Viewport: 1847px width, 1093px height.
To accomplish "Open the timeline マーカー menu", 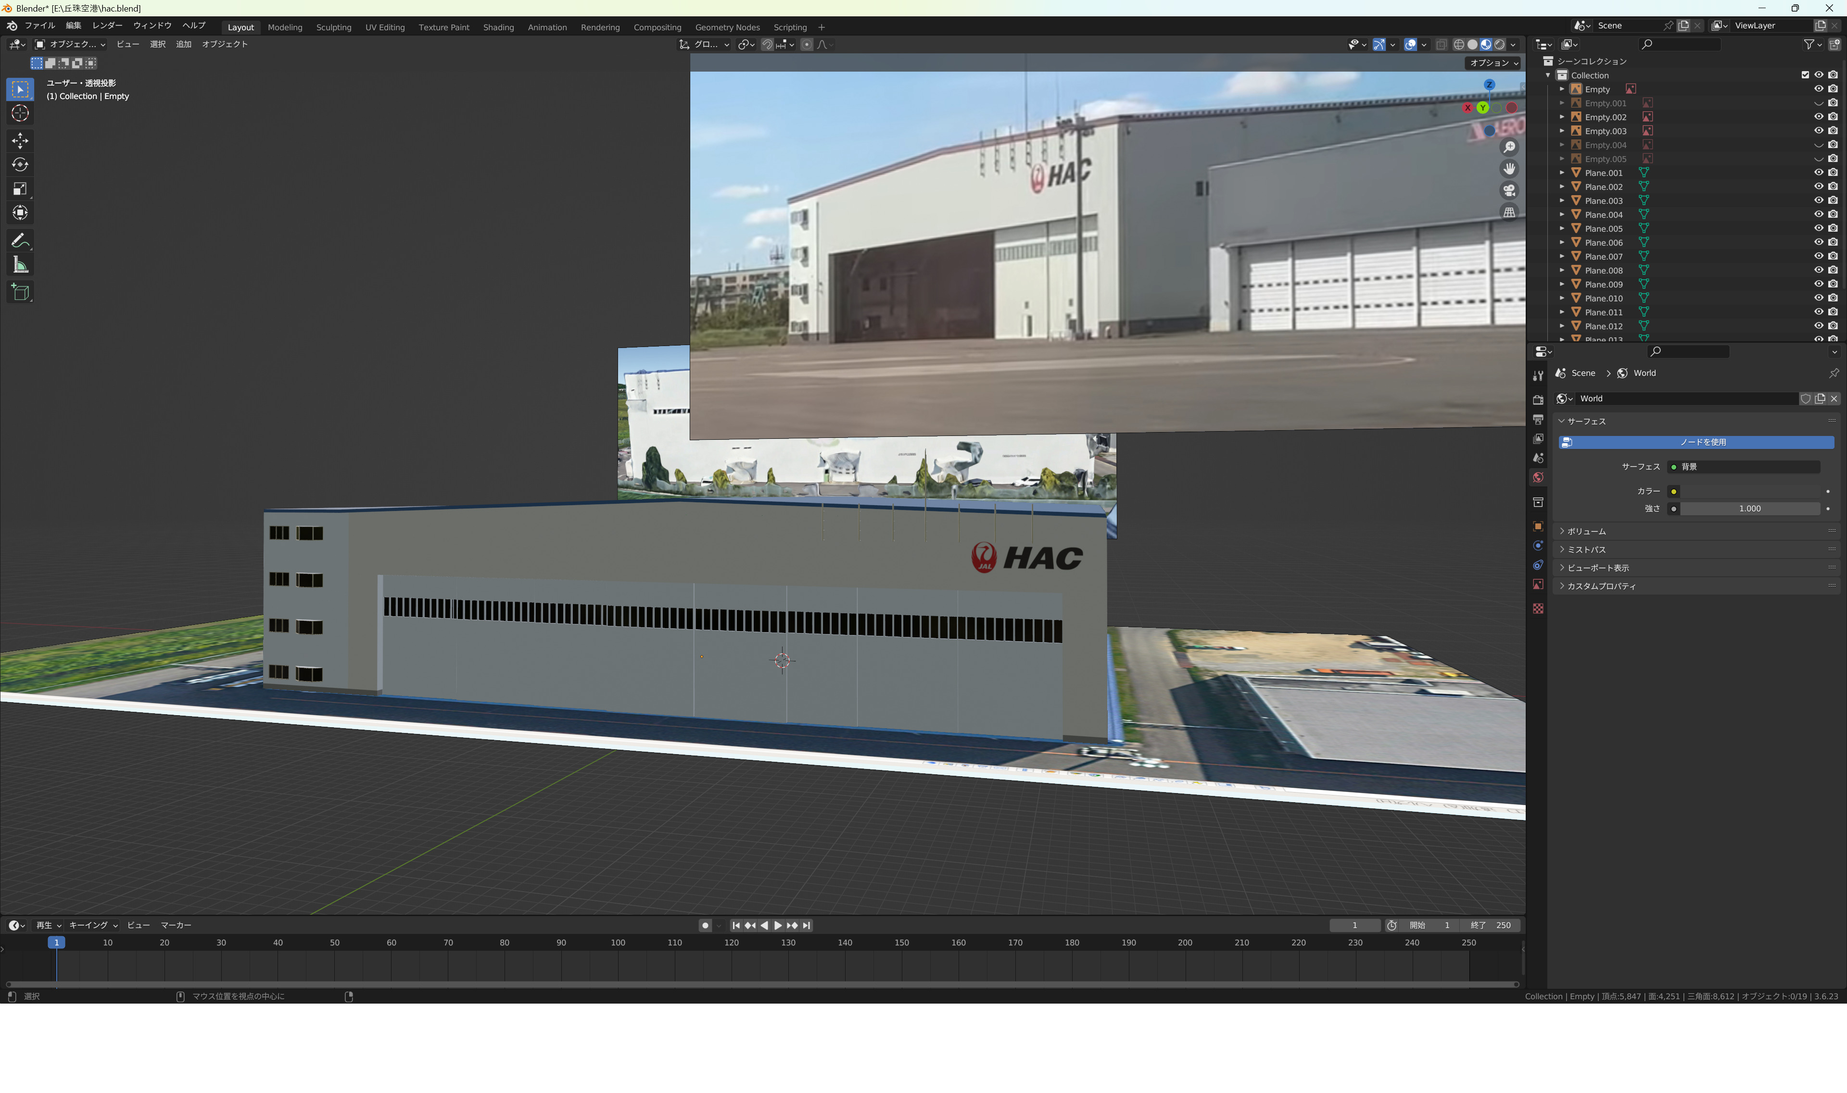I will 176,925.
